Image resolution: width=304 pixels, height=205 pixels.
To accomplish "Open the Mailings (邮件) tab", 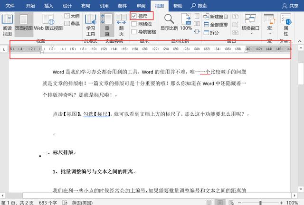I will [x=123, y=6].
